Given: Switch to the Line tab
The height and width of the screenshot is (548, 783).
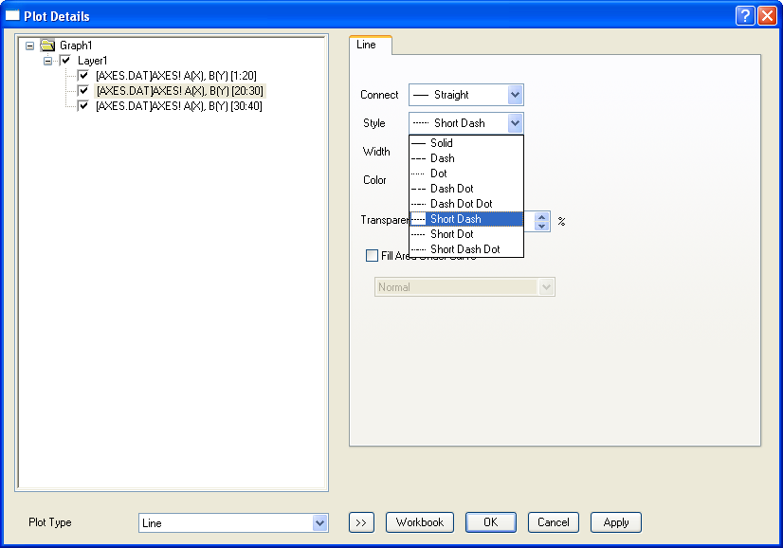Looking at the screenshot, I should 370,45.
